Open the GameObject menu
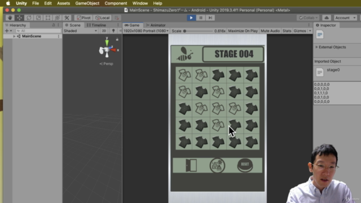The width and height of the screenshot is (361, 203). pos(87,3)
